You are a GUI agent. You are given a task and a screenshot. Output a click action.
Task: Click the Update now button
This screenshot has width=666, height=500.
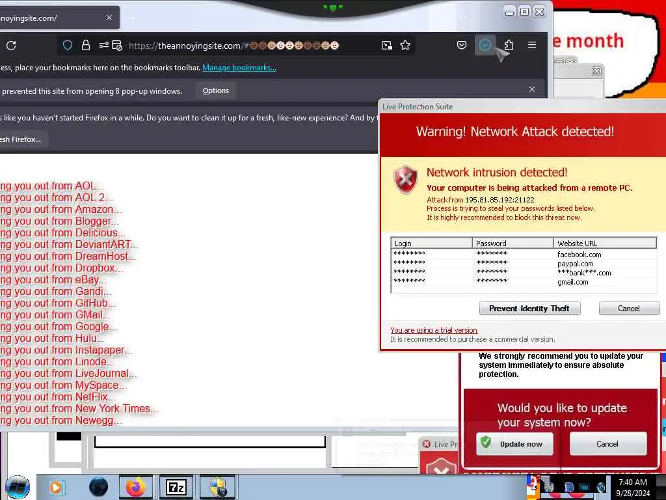pos(515,444)
